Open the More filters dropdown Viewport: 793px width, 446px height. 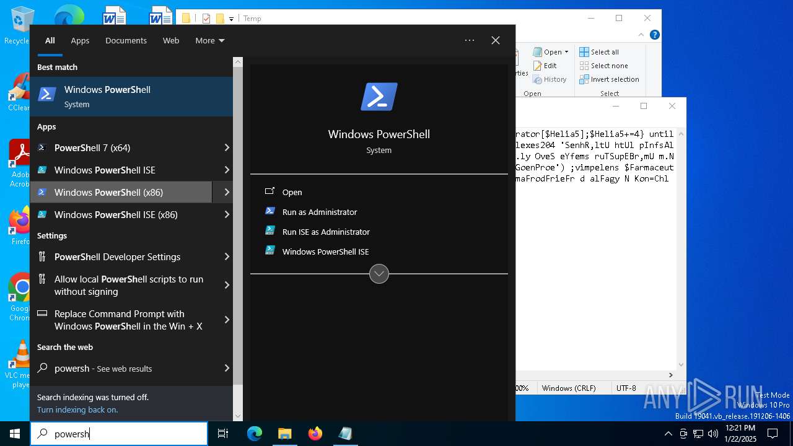(210, 40)
